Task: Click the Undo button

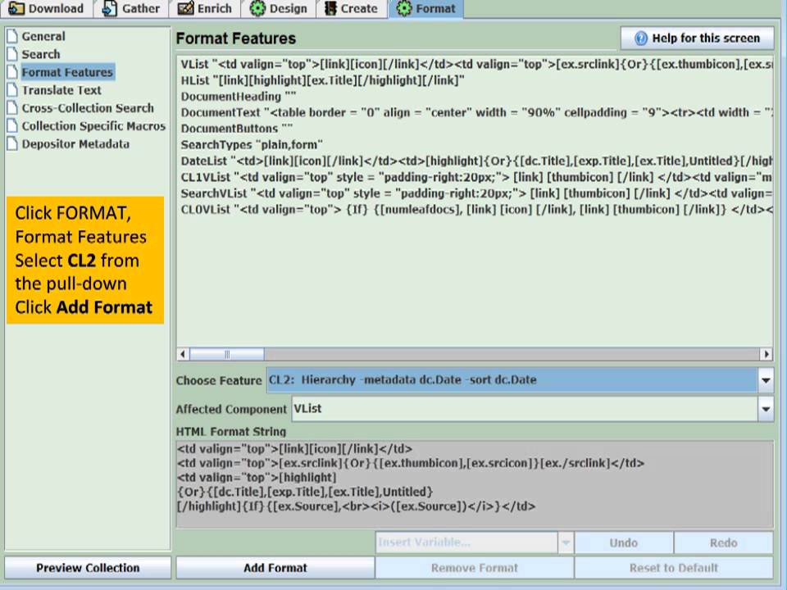Action: tap(623, 542)
